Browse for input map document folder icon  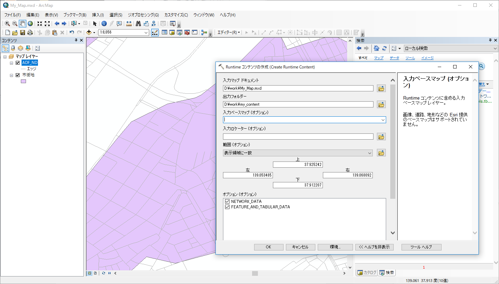[x=381, y=88]
